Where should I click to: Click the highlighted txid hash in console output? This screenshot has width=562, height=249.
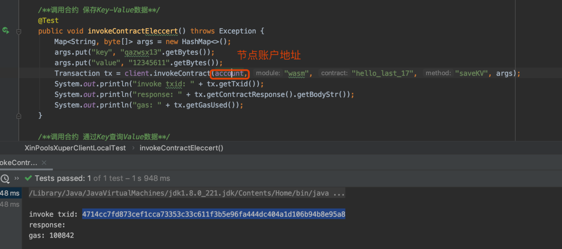[213, 214]
